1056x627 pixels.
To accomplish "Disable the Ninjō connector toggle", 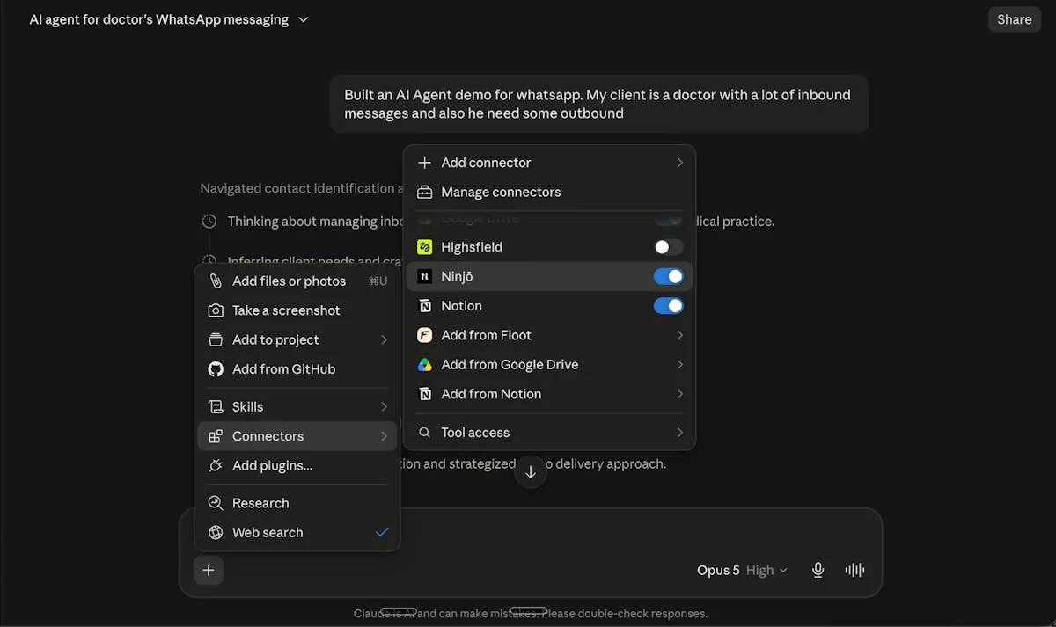I will (669, 276).
